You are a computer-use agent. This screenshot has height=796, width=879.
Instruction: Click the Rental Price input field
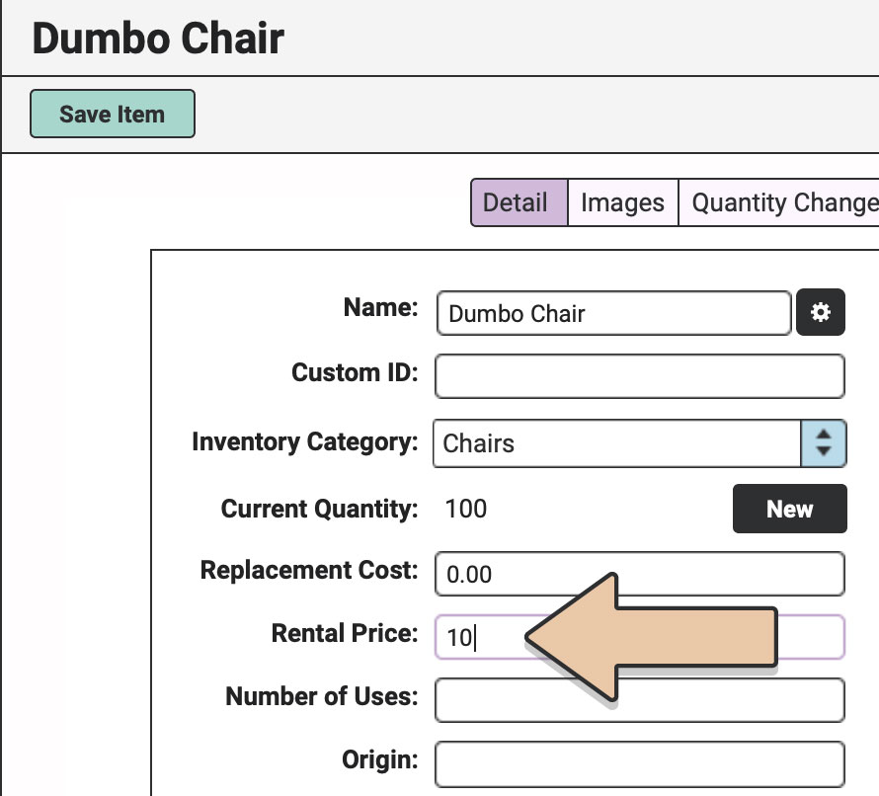[640, 637]
